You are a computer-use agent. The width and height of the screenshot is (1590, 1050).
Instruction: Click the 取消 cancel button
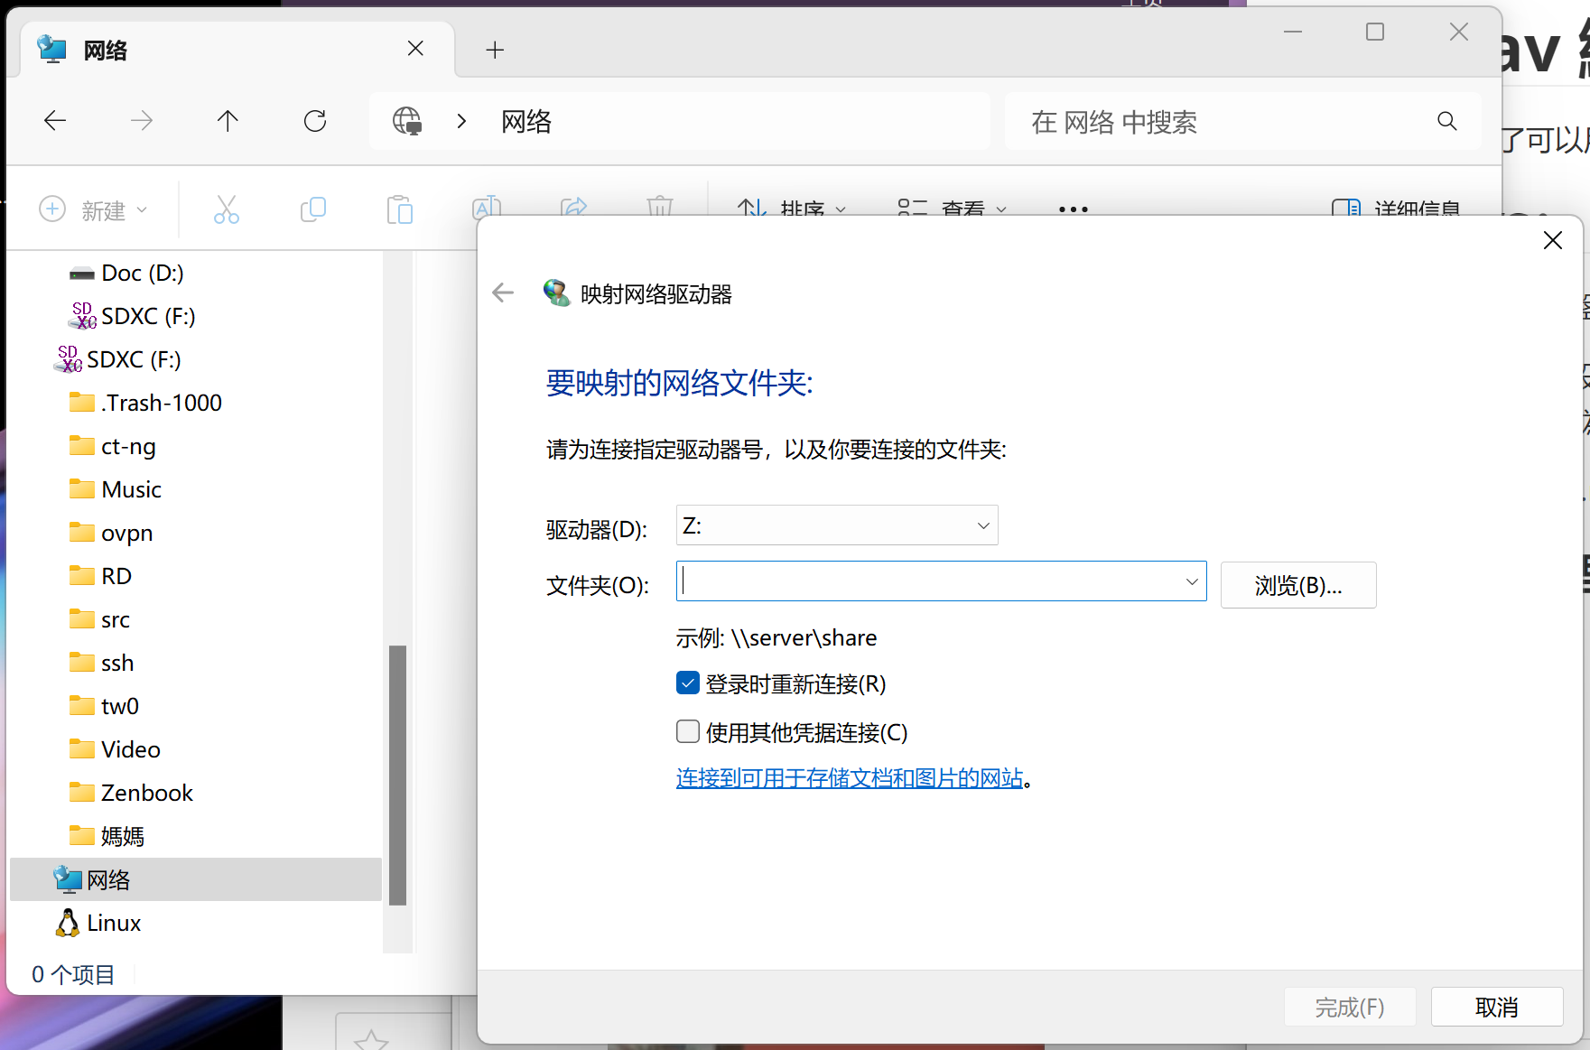pyautogui.click(x=1496, y=1007)
